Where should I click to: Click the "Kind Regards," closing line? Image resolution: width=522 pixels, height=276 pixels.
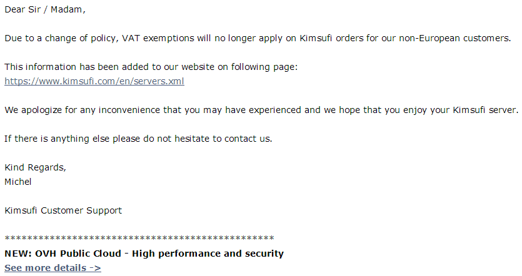tap(35, 167)
